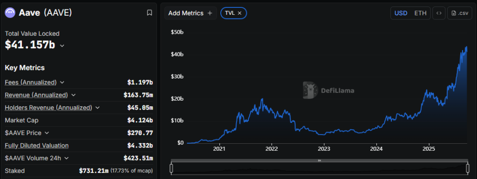
Task: Open the Add Metrics menu
Action: click(191, 13)
